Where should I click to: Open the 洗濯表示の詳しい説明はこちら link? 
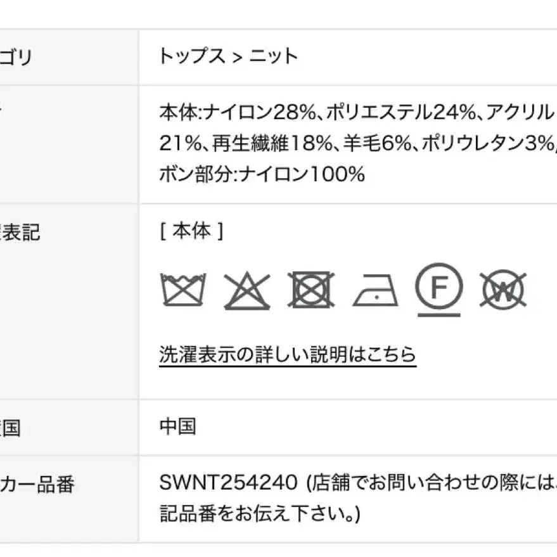[x=288, y=354]
